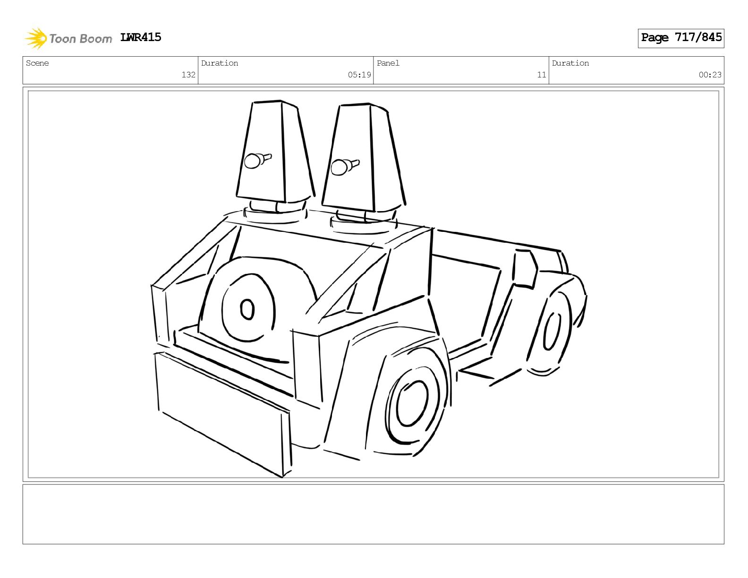
Task: Click the Scene header label
Action: tap(37, 63)
